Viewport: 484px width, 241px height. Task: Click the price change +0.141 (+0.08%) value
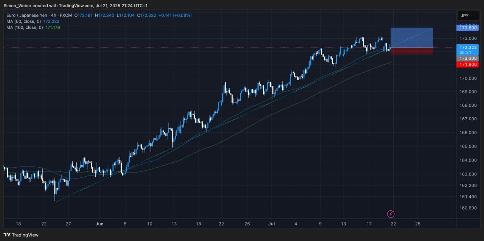175,15
